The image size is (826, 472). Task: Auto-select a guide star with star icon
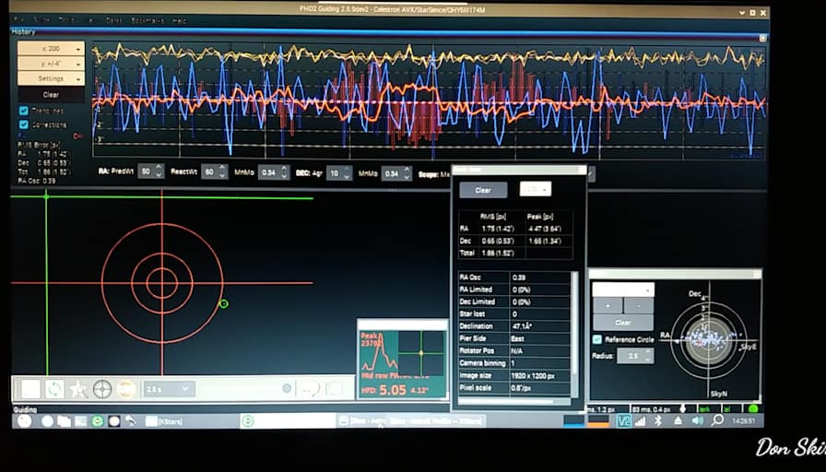click(78, 389)
